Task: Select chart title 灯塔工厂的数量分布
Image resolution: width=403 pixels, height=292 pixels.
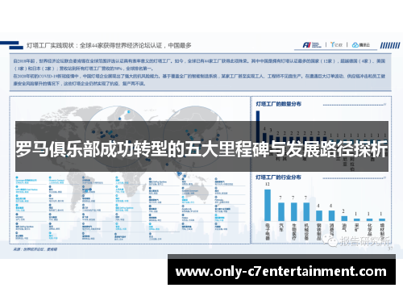Action: click(x=278, y=104)
